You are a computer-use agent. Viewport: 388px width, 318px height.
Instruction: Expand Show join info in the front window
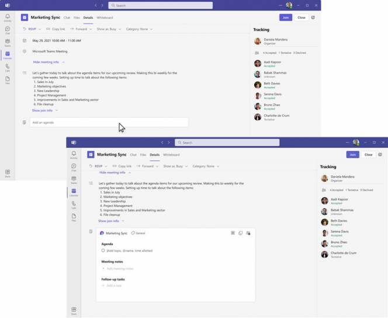(x=112, y=221)
